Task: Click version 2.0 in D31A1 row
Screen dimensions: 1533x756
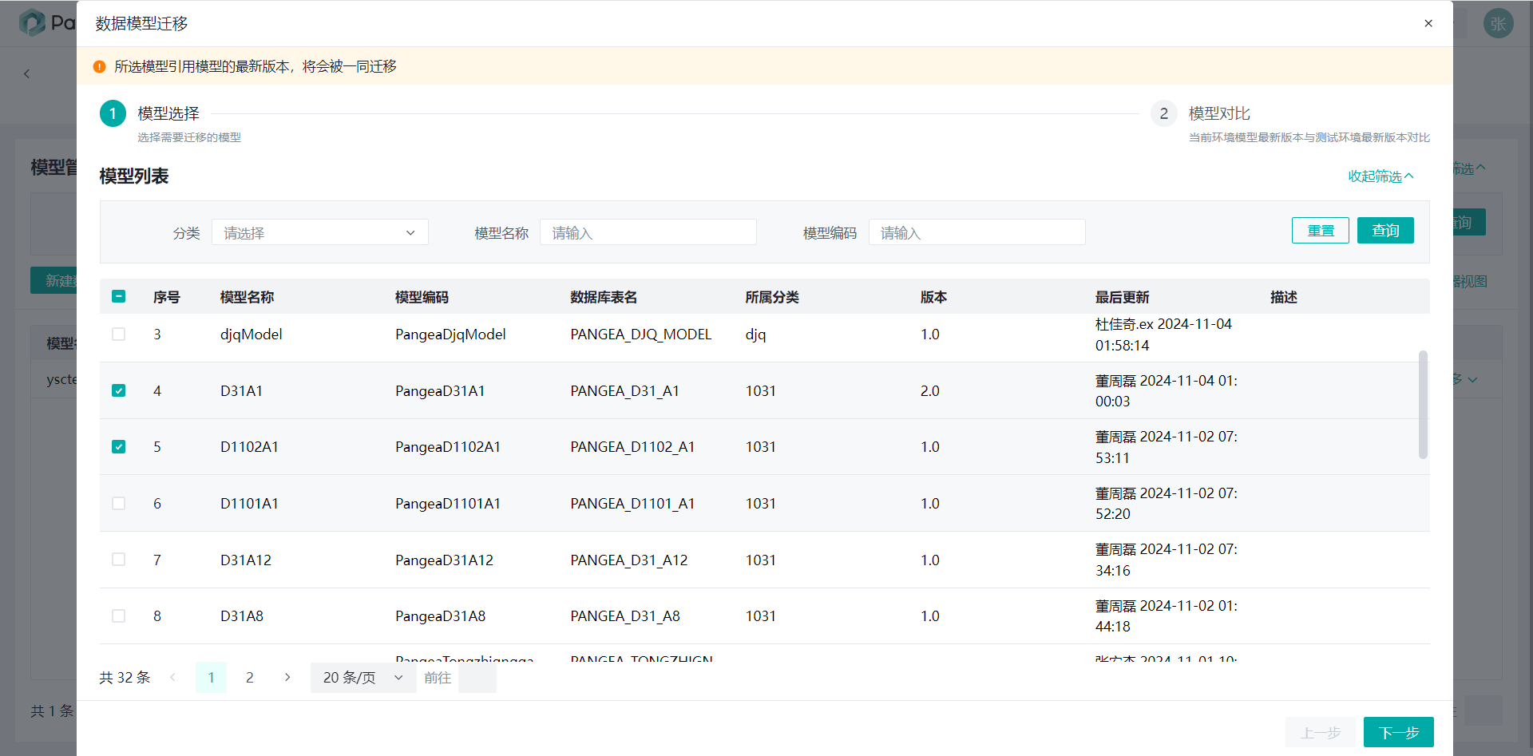Action: point(930,390)
